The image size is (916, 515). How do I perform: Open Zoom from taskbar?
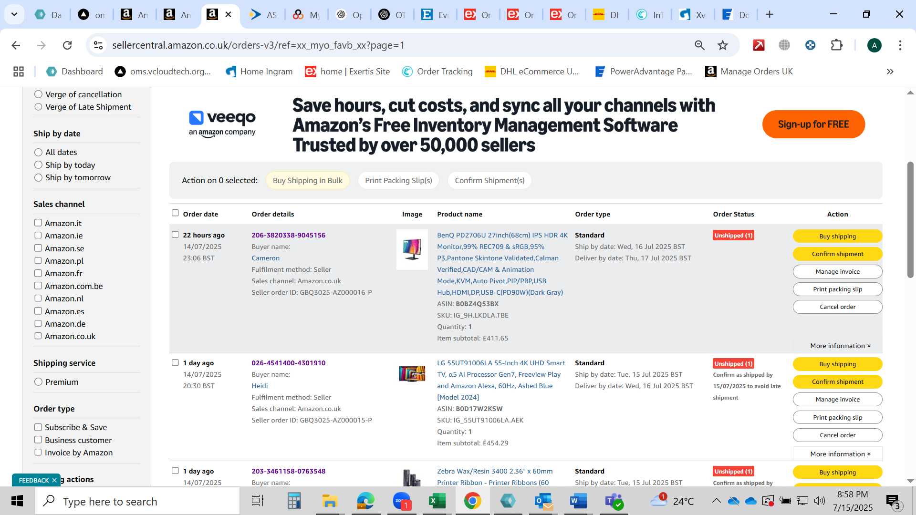click(x=402, y=502)
